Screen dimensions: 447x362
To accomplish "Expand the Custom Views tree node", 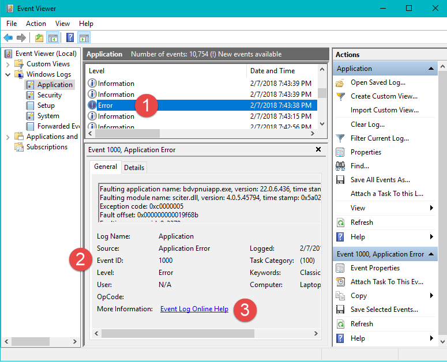I will (x=8, y=64).
